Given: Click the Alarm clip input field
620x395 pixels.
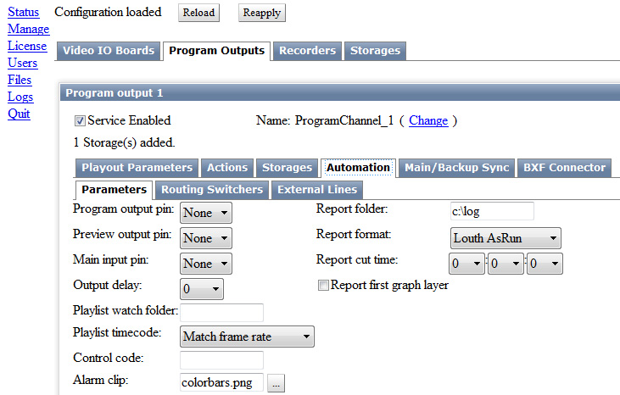Looking at the screenshot, I should (222, 382).
